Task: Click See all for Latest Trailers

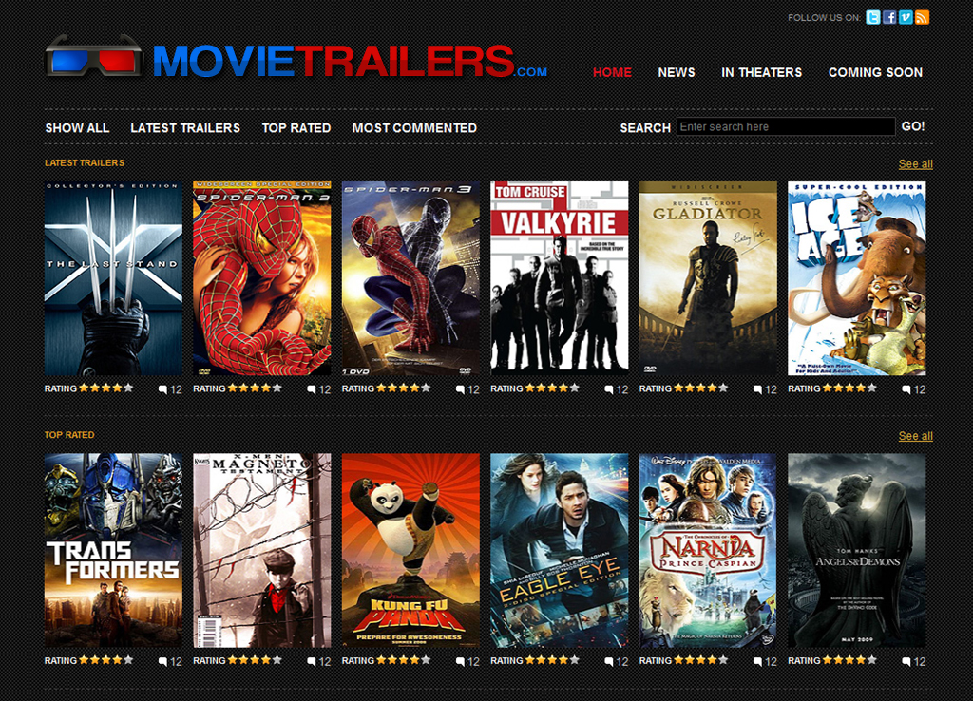Action: [915, 163]
